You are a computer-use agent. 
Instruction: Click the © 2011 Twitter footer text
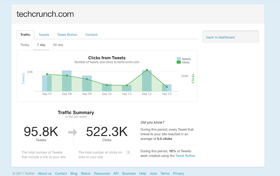23,173
